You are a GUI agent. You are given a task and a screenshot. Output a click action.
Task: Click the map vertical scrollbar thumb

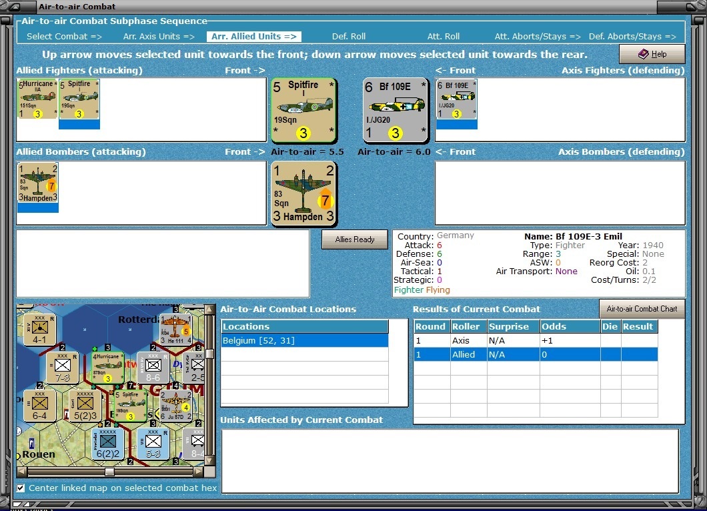tap(209, 354)
